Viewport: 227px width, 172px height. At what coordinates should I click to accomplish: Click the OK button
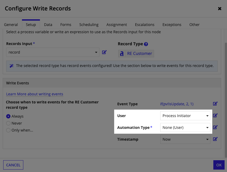click(x=219, y=165)
